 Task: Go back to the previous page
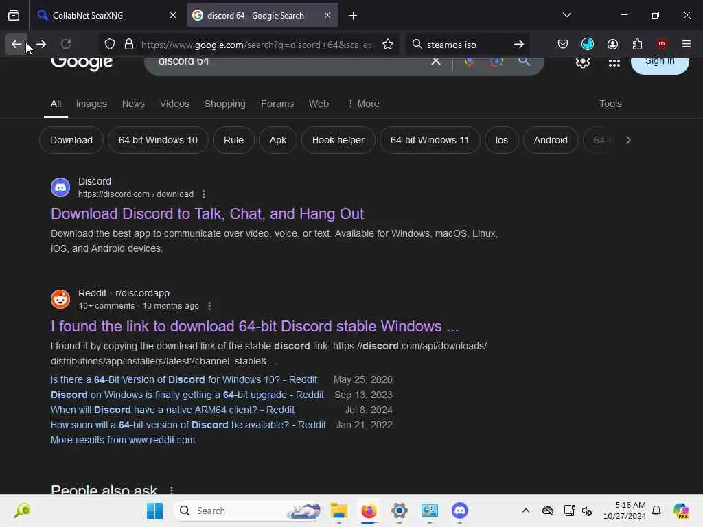16,44
